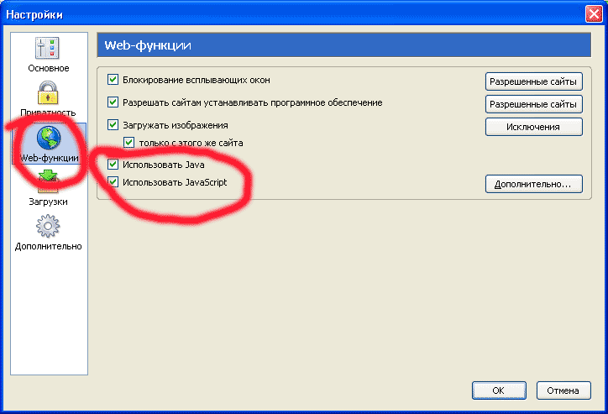Open the Дополнительно gear panel in sidebar
The image size is (608, 414).
click(48, 232)
